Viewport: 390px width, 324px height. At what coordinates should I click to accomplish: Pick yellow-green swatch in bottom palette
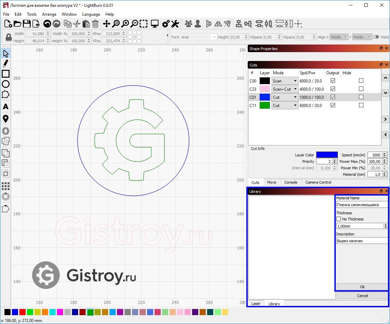point(37,312)
